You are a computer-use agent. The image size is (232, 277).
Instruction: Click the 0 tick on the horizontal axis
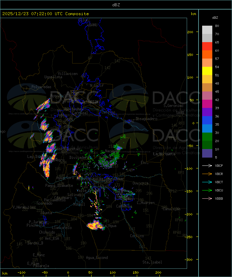(x=68, y=273)
